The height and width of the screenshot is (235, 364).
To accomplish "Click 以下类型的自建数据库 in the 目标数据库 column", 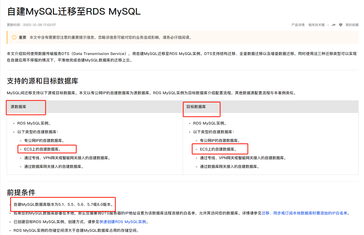I will (x=214, y=132).
